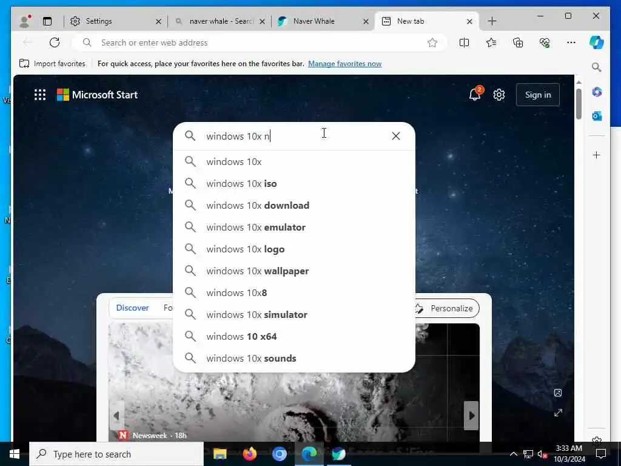Open the image info icon on wallpaper
621x466 pixels.
(558, 393)
